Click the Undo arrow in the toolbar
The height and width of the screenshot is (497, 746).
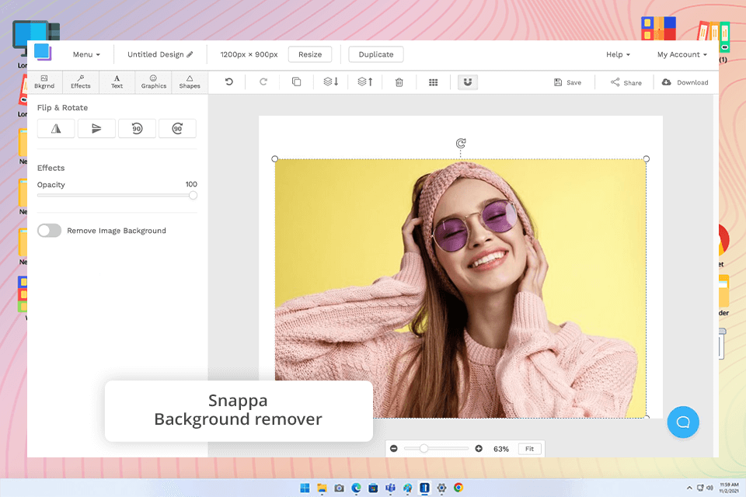pyautogui.click(x=228, y=82)
